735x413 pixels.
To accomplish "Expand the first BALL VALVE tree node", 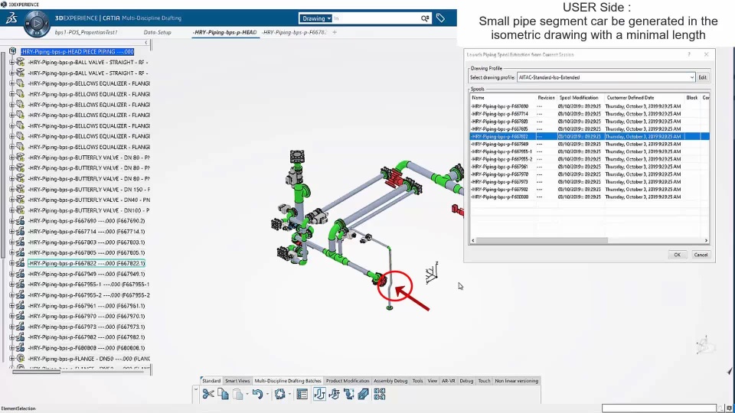I will coord(11,62).
